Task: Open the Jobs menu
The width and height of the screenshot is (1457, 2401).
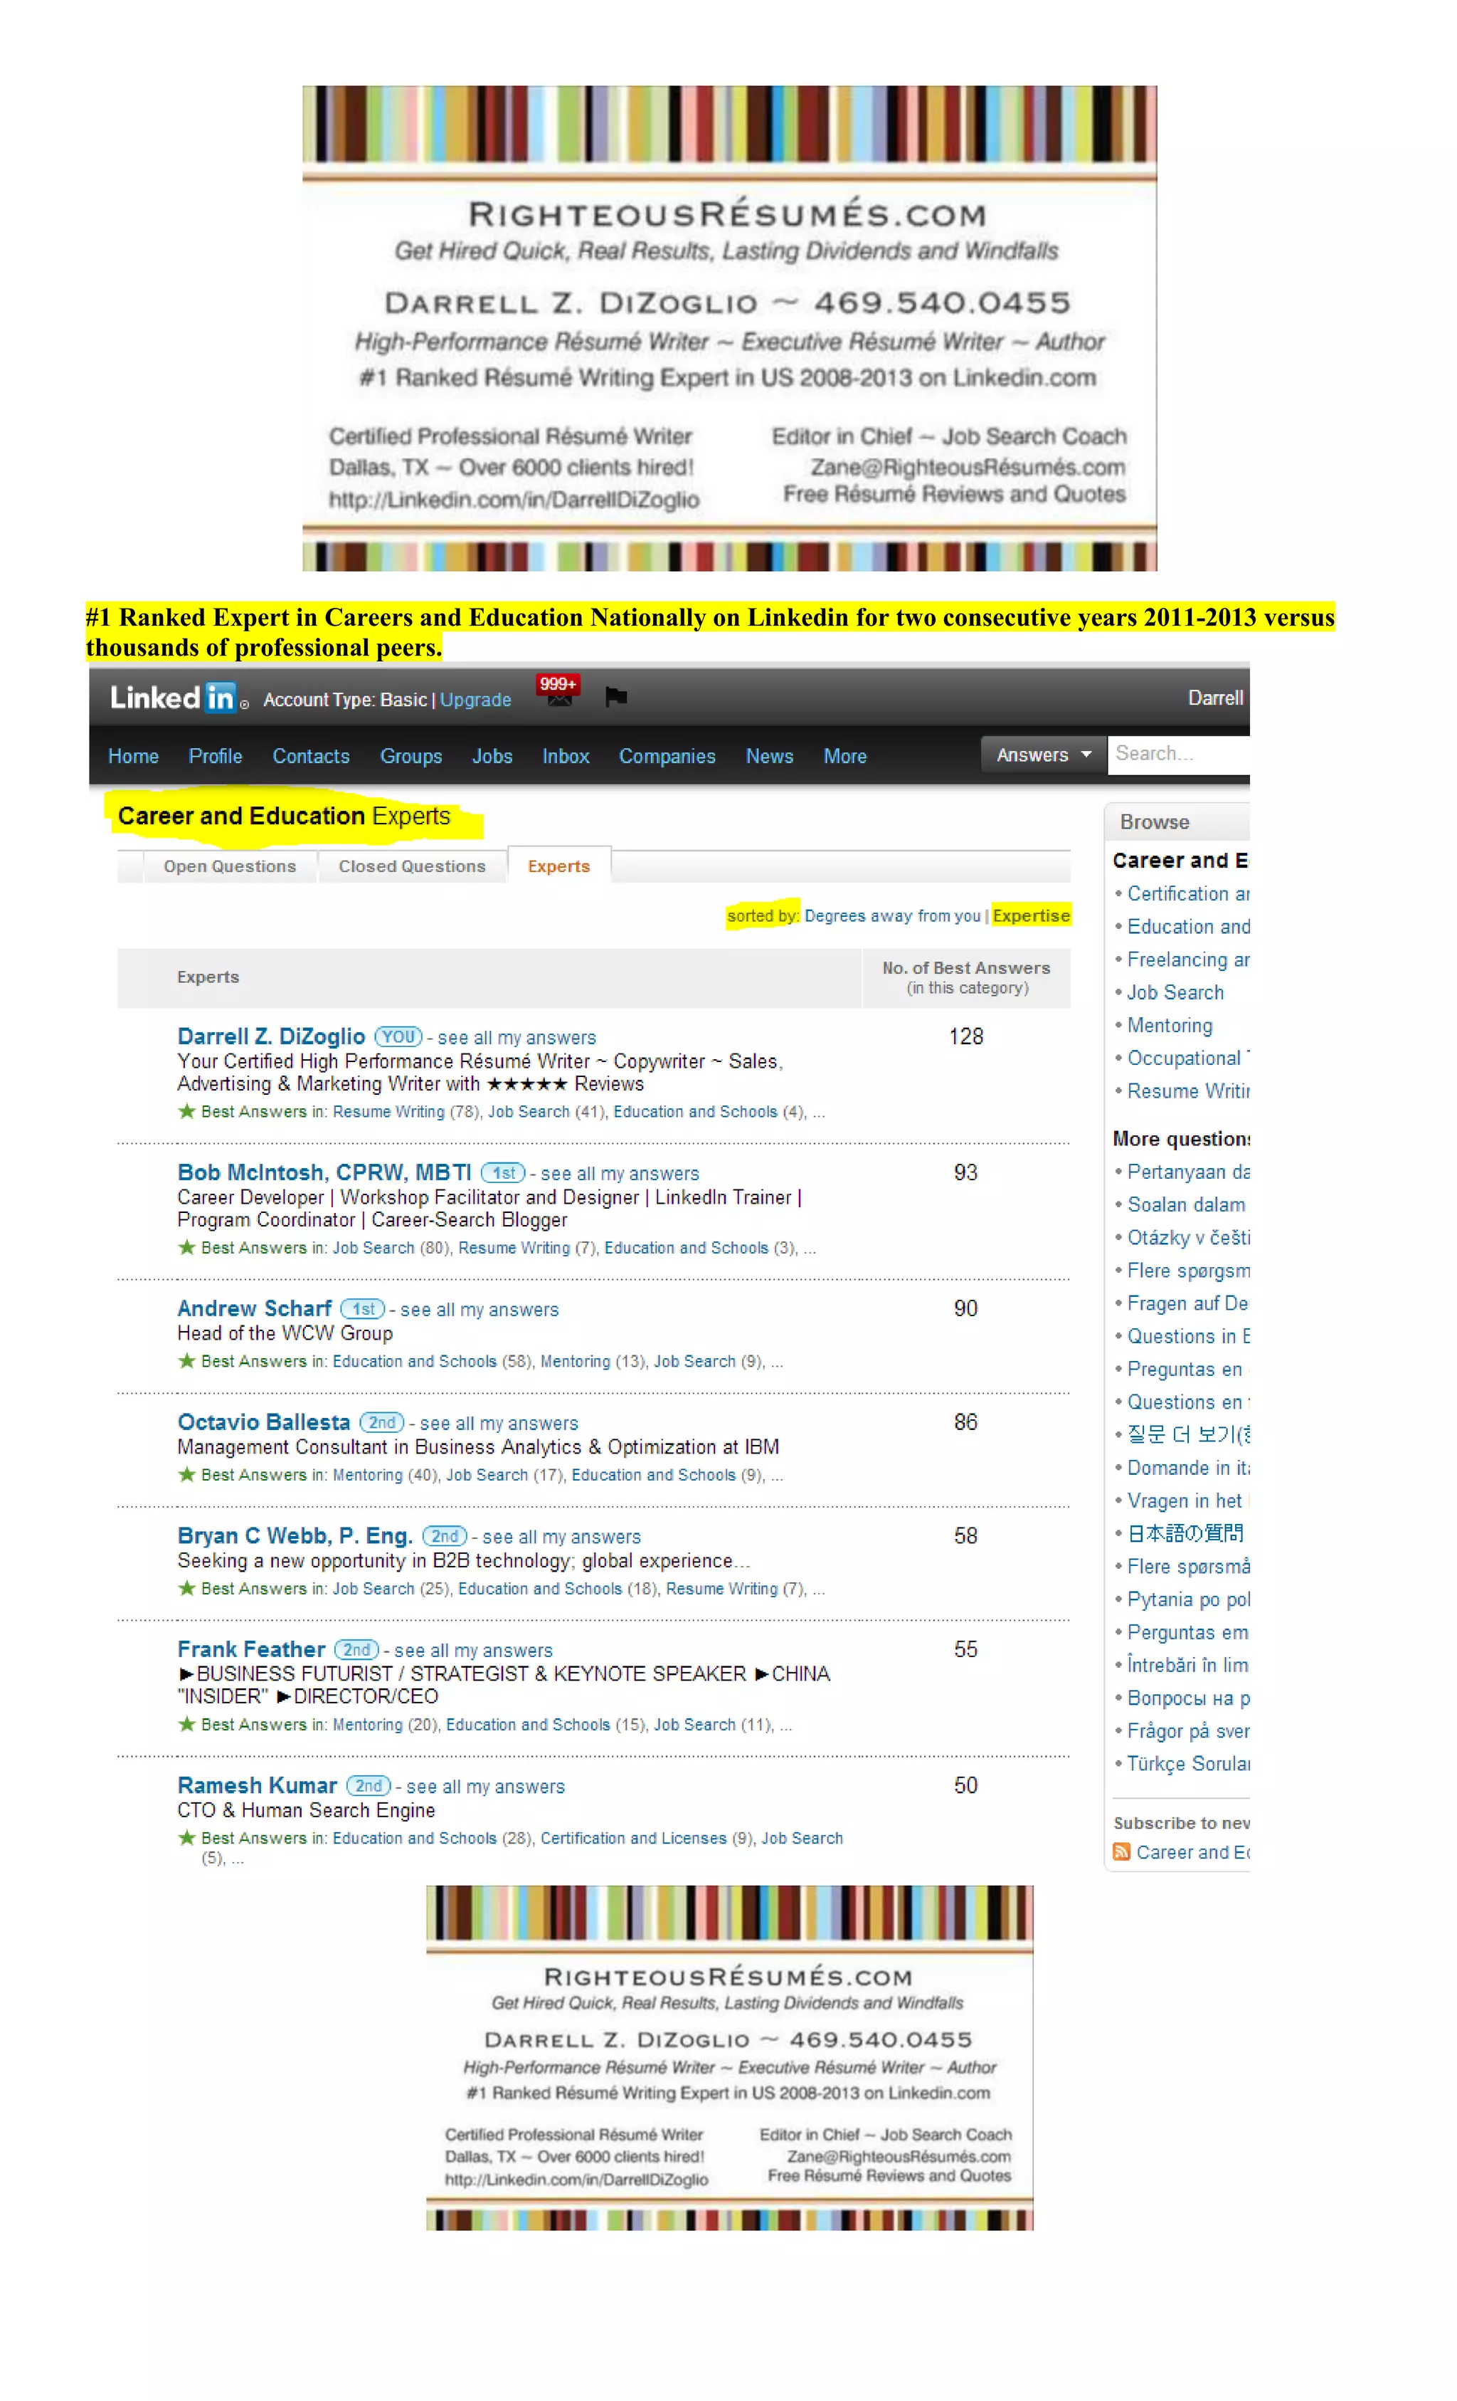Action: (x=492, y=756)
